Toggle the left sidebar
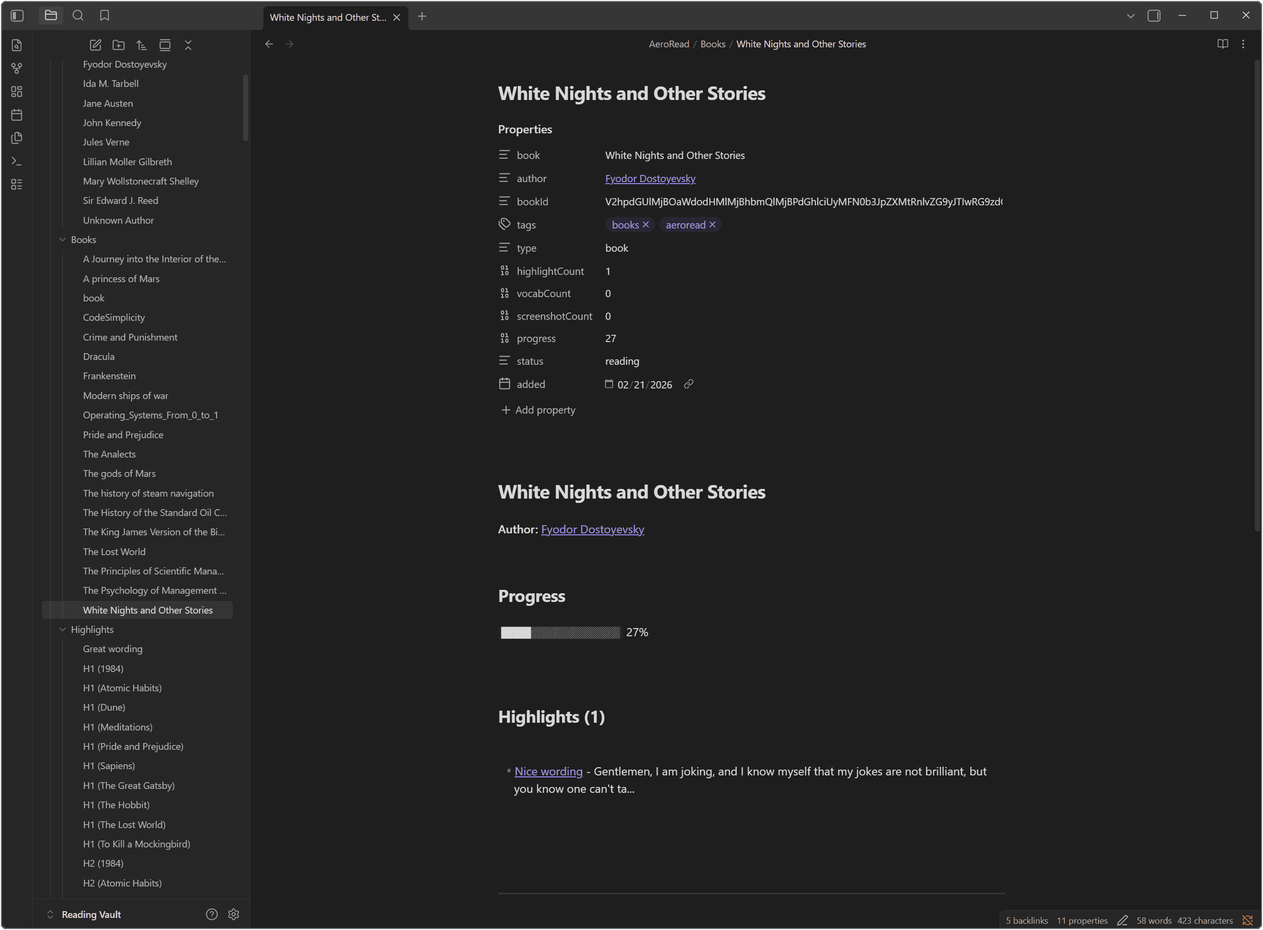Image resolution: width=1263 pixels, height=930 pixels. pos(17,16)
